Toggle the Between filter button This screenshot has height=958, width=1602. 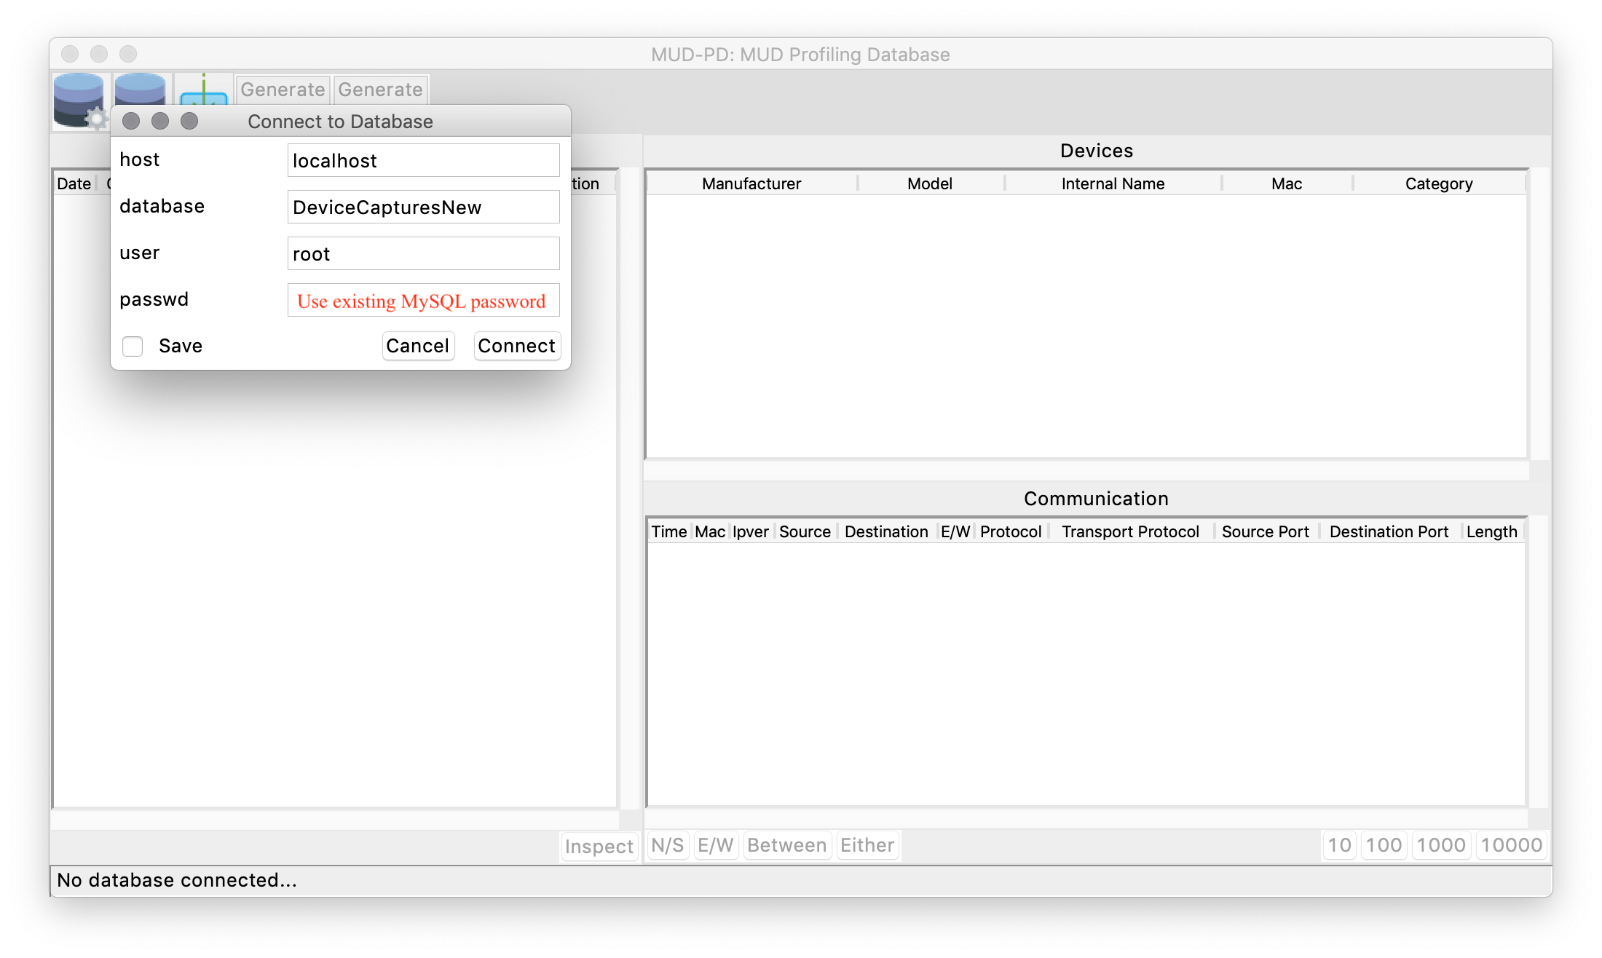tap(786, 845)
